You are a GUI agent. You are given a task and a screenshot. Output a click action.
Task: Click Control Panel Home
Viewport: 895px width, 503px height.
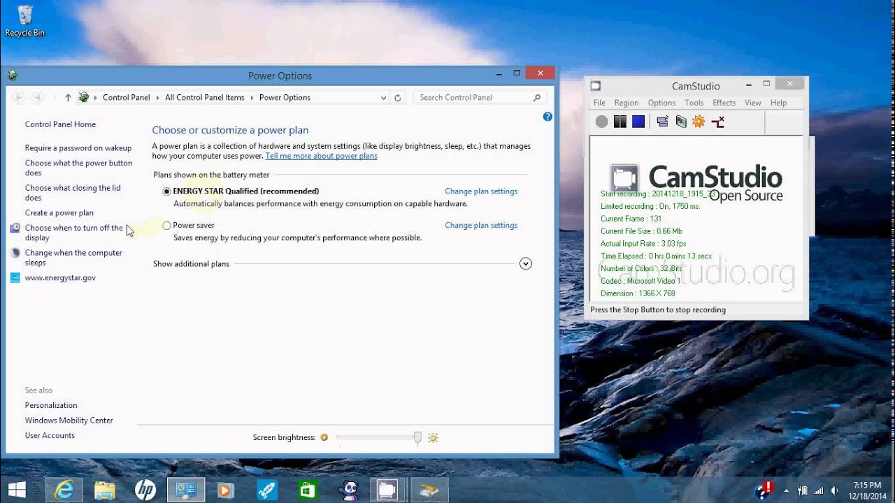tap(60, 124)
